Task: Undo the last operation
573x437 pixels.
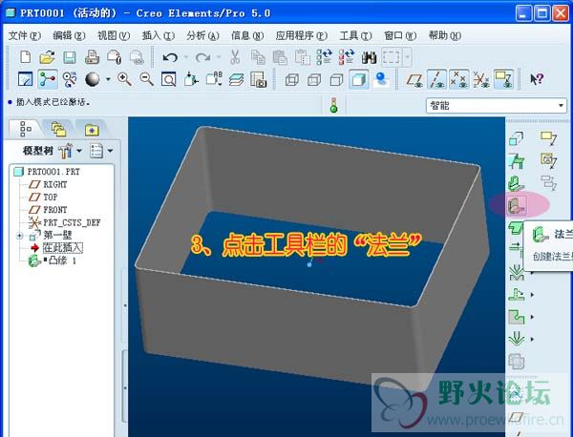Action: point(170,57)
